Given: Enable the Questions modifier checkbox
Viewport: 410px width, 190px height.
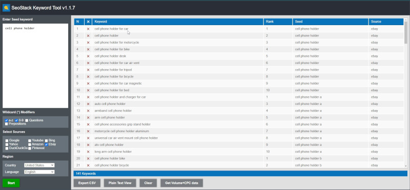Looking at the screenshot, I should (27, 120).
